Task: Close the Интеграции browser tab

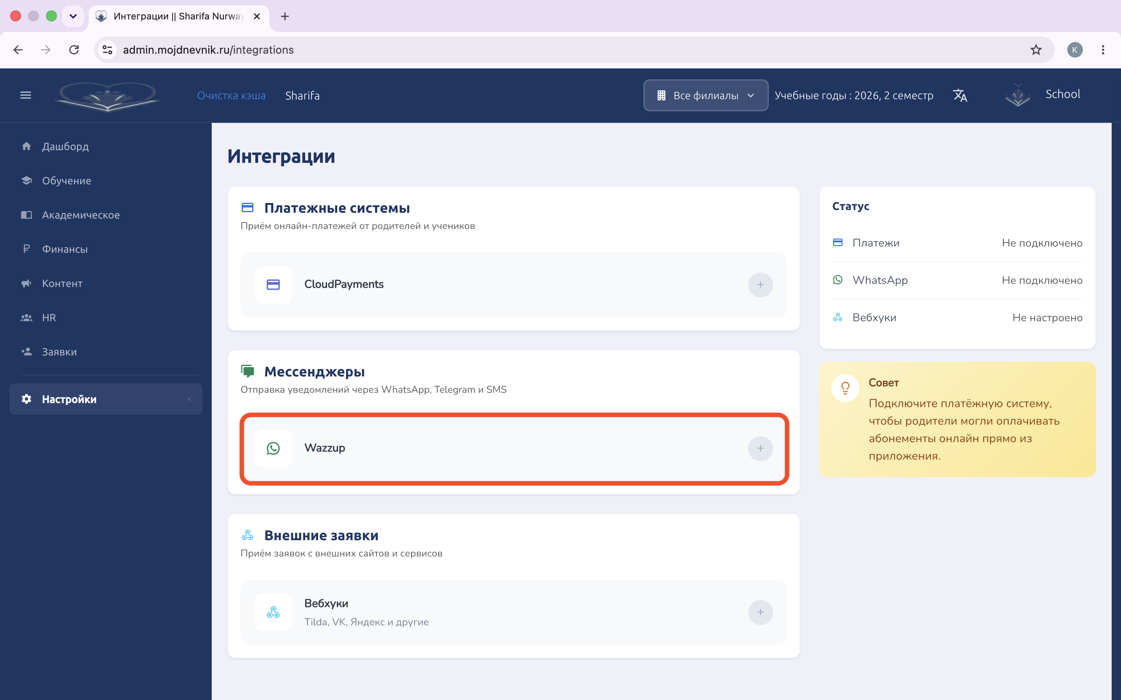Action: point(257,16)
